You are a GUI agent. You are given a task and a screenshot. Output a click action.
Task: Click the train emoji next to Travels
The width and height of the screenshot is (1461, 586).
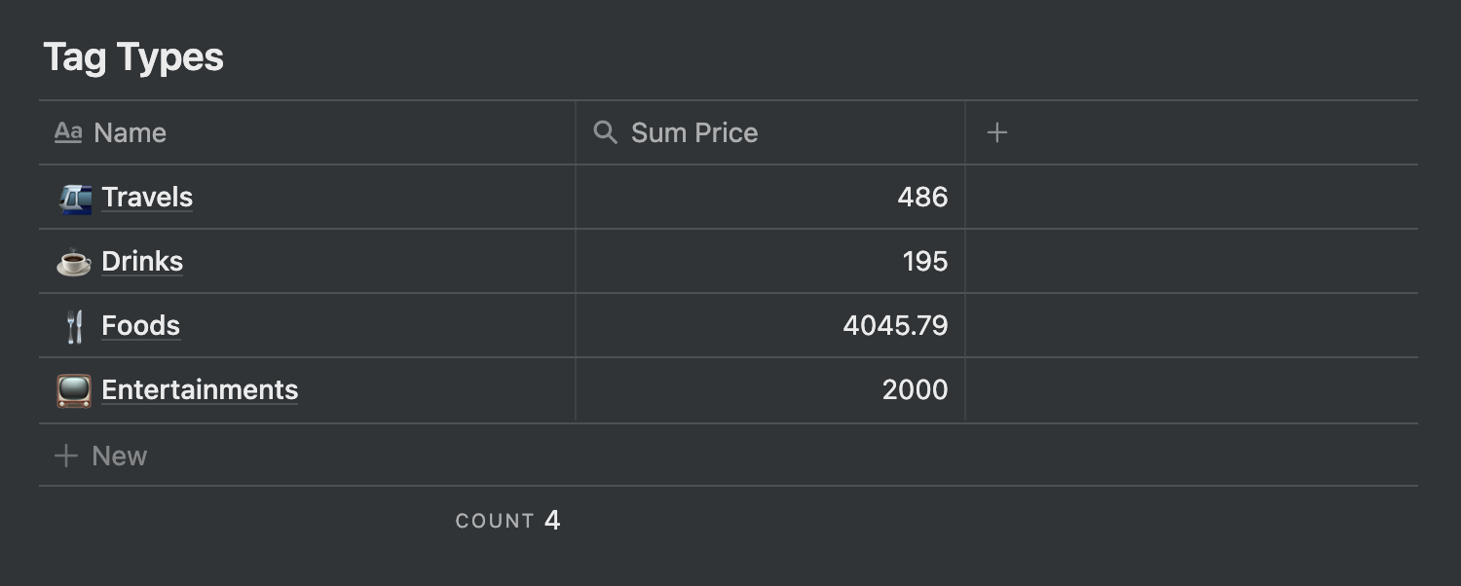(x=73, y=197)
